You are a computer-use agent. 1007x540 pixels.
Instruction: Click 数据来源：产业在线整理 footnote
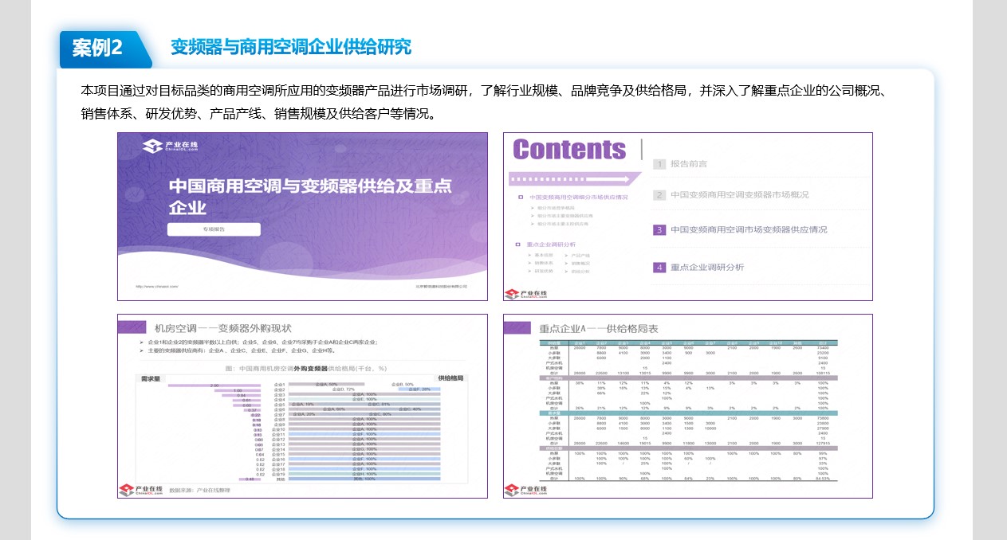tap(199, 491)
